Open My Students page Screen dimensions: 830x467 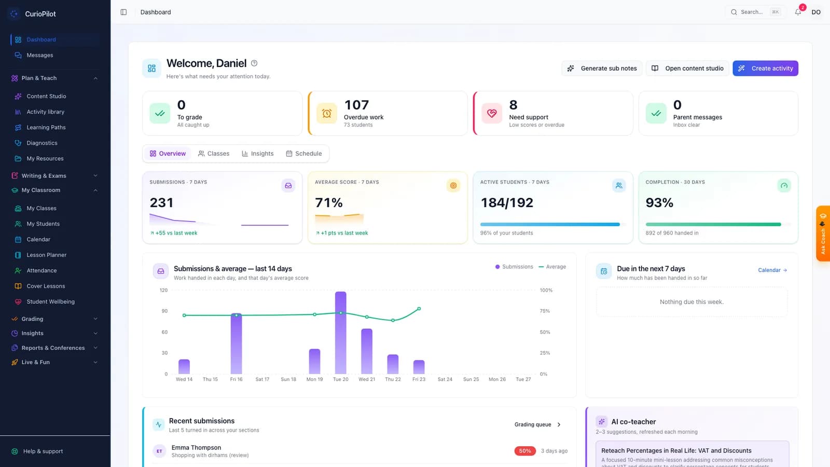(x=55, y=224)
